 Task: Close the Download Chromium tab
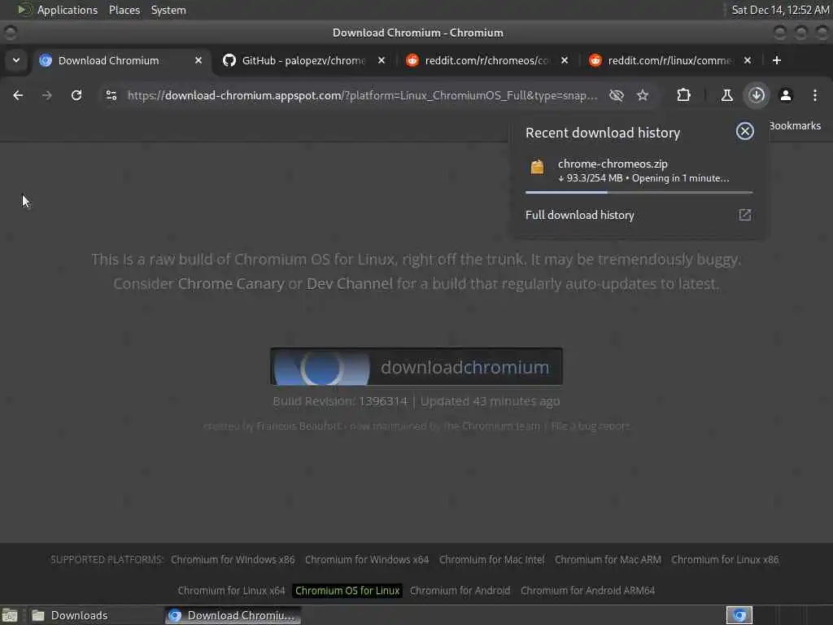click(198, 60)
